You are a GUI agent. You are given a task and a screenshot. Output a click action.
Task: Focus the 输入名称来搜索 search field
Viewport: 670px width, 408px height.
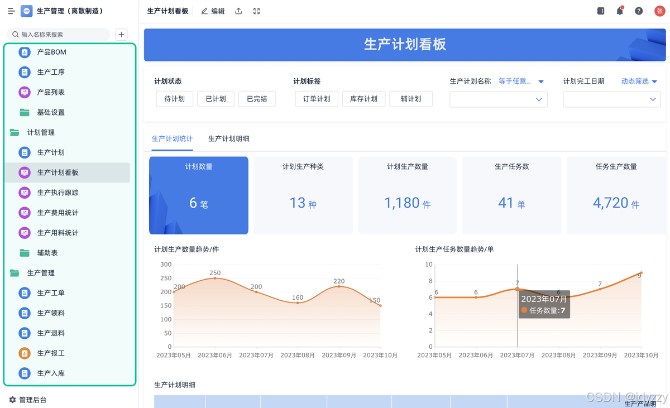[x=59, y=35]
